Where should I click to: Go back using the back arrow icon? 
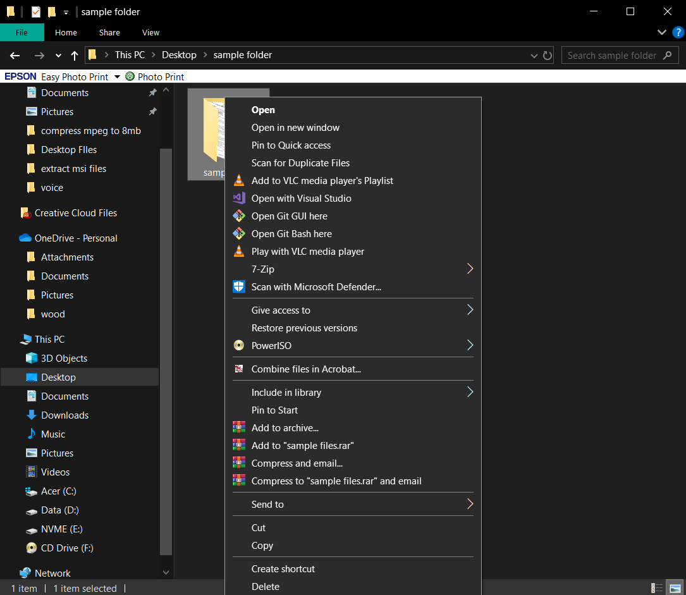(15, 56)
